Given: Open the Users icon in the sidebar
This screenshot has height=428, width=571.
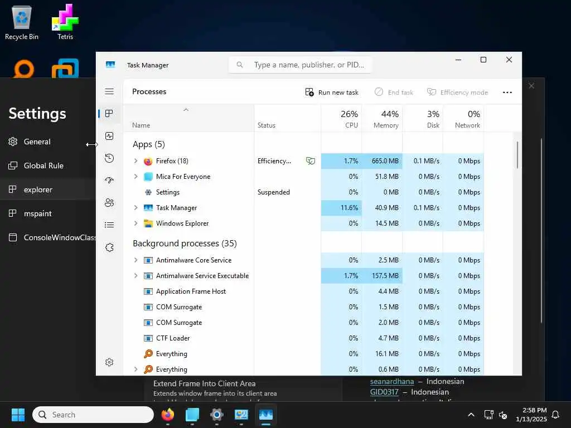Looking at the screenshot, I should click(x=109, y=203).
